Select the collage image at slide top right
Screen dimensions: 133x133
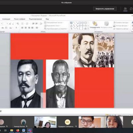coord(93,50)
